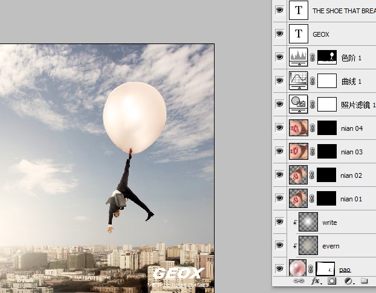Unlink the mask of pao layer
Image resolution: width=376 pixels, height=293 pixels.
[311, 269]
